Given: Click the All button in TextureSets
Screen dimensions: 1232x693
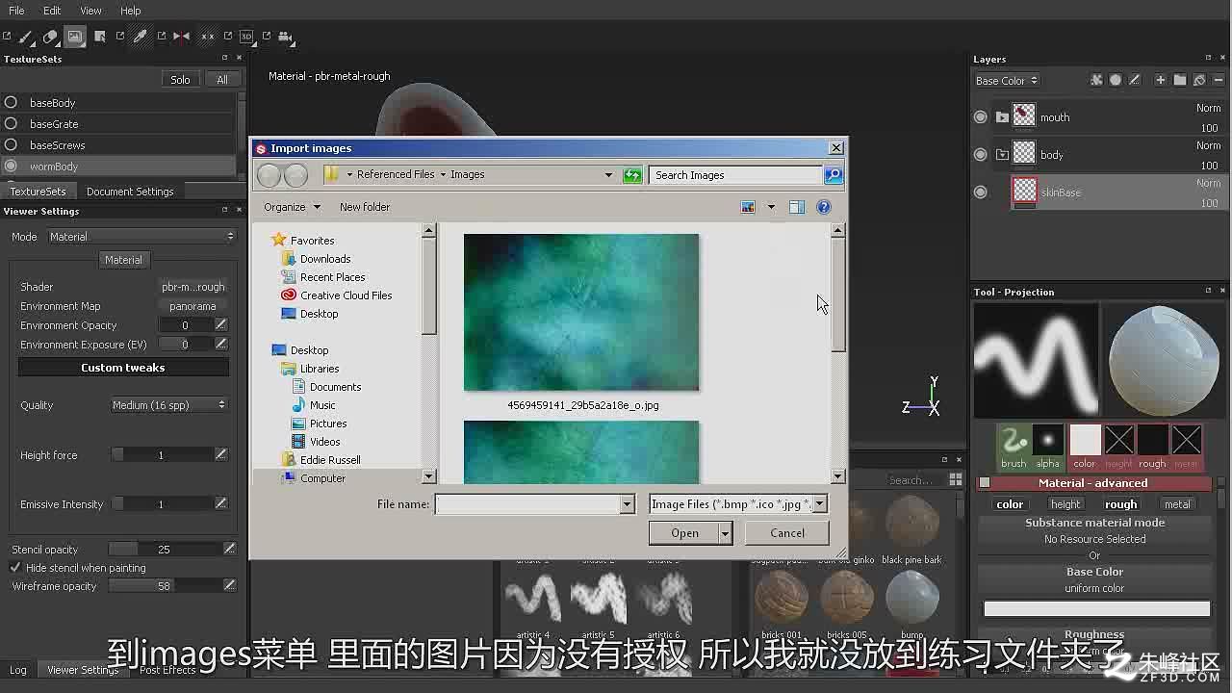Looking at the screenshot, I should tap(222, 80).
